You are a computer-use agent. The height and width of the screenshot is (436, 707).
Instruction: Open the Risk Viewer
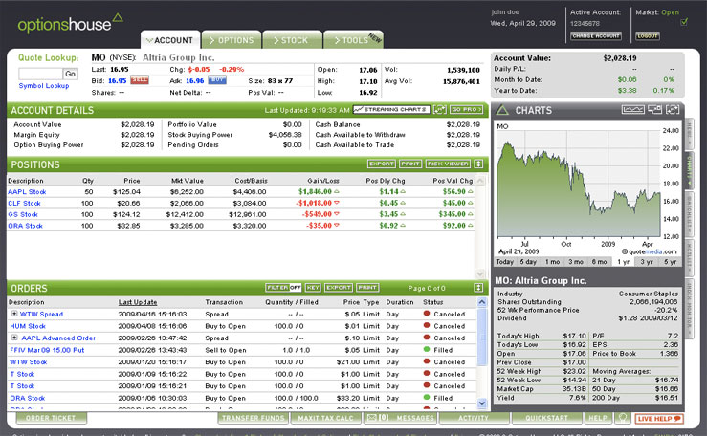(448, 163)
